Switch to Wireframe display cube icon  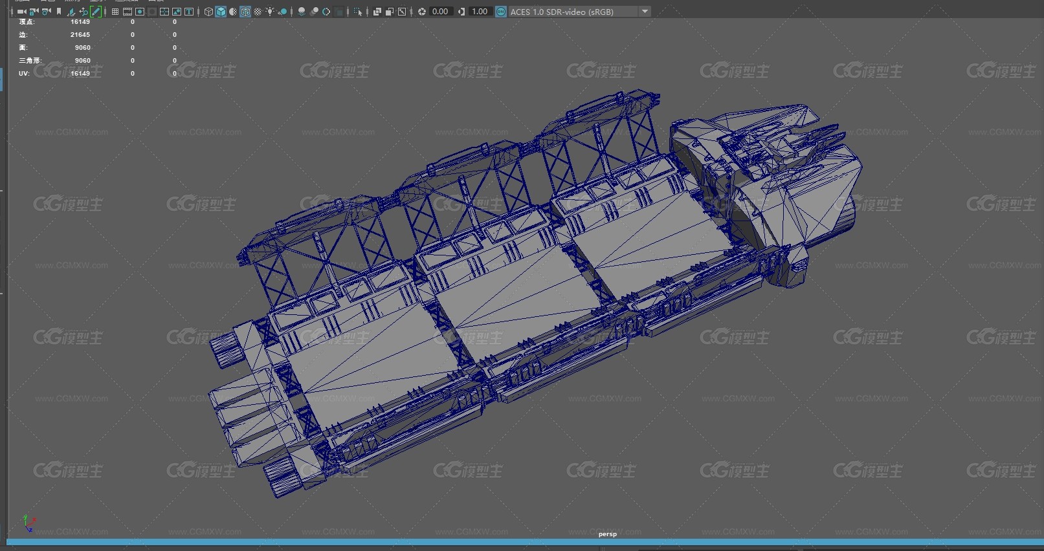pyautogui.click(x=208, y=12)
